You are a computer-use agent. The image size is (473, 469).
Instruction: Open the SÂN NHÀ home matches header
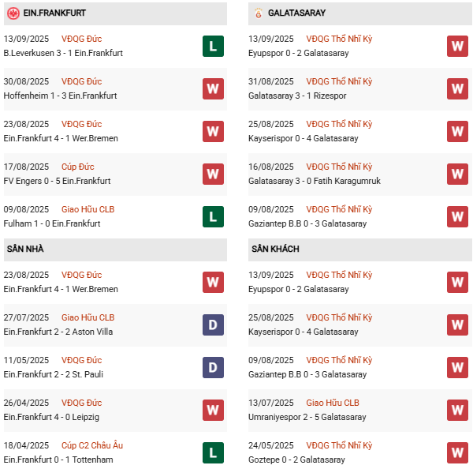25,249
